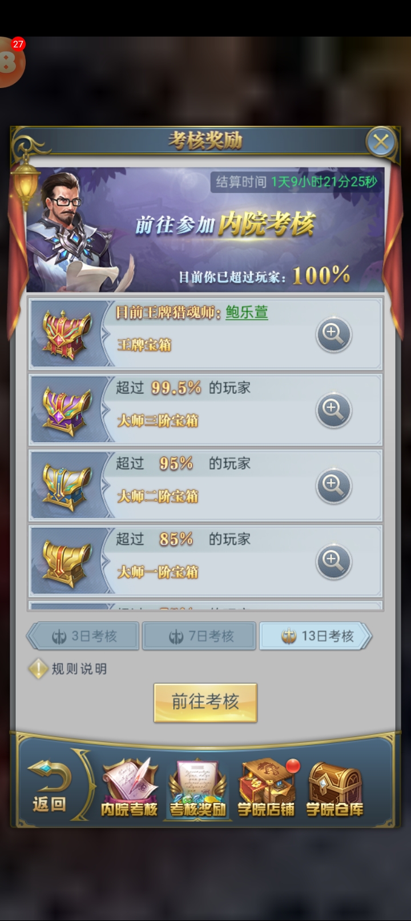The height and width of the screenshot is (921, 411).
Task: Open player 鲍乐萱 profile link
Action: (247, 312)
